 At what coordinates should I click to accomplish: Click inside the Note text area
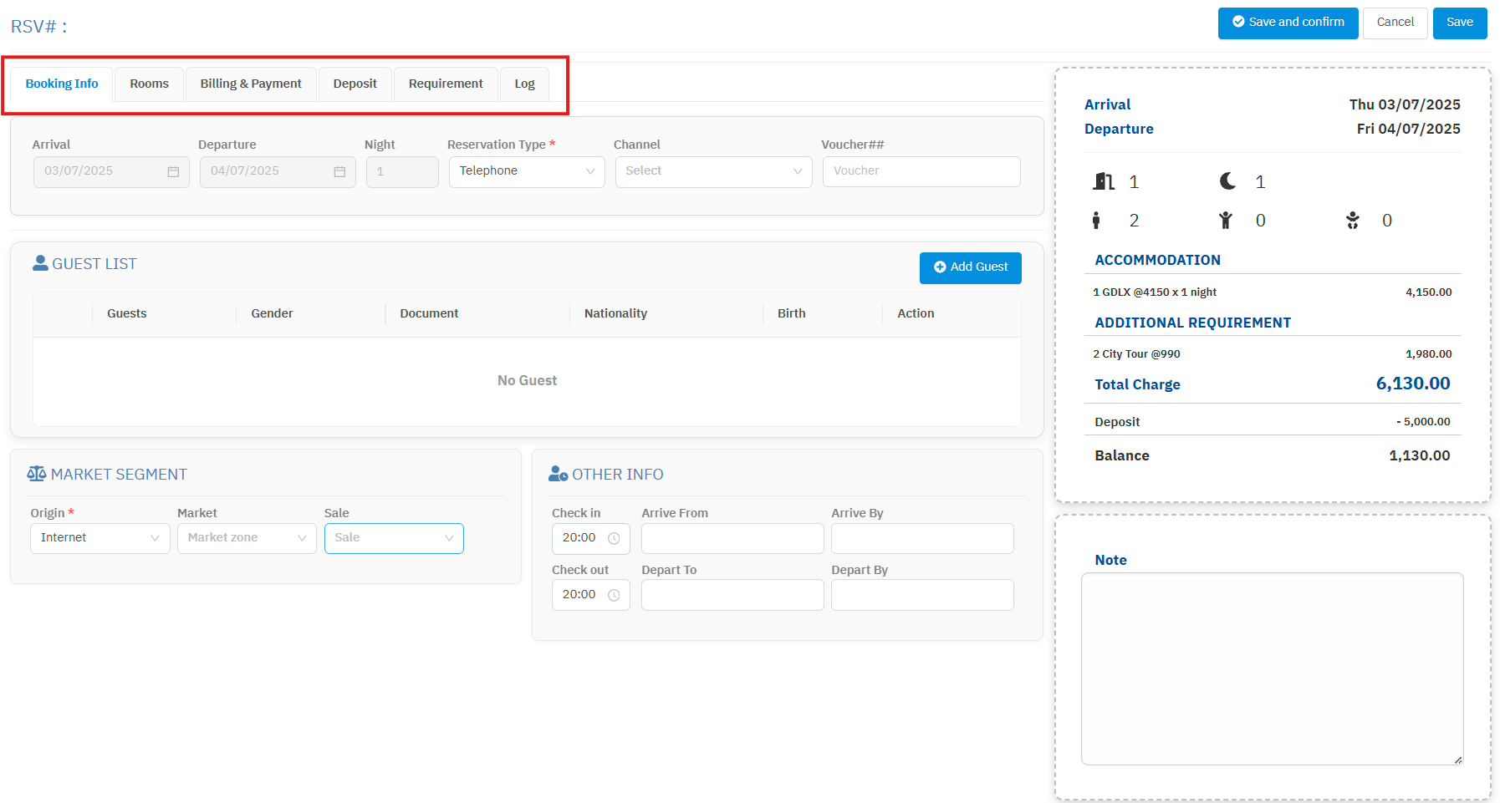(x=1272, y=668)
